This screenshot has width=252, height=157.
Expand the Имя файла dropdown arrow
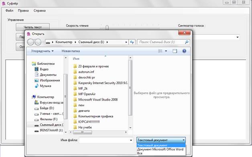point(131,140)
